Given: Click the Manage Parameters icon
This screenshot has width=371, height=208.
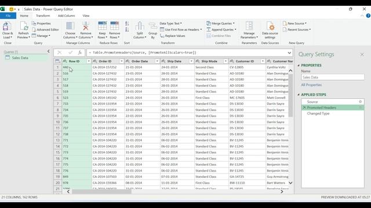Looking at the screenshot, I should point(249,26).
